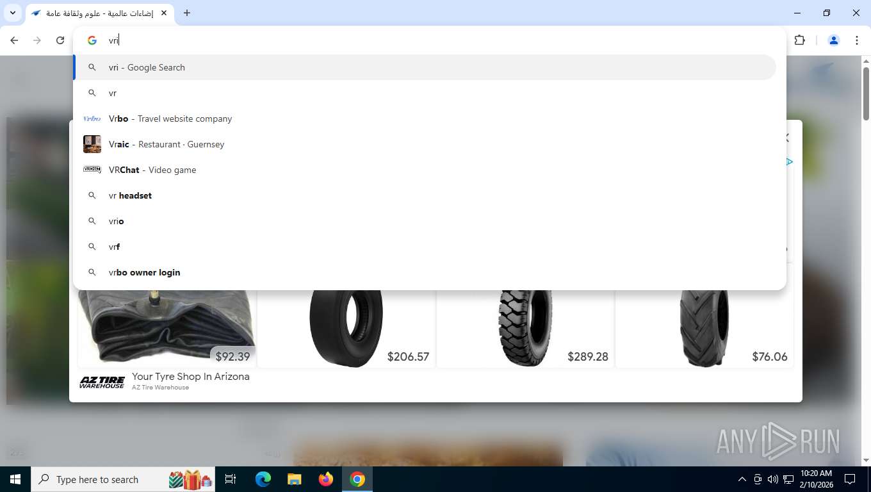Select 'vri - Google Search' suggestion
The image size is (871, 492).
pos(425,67)
